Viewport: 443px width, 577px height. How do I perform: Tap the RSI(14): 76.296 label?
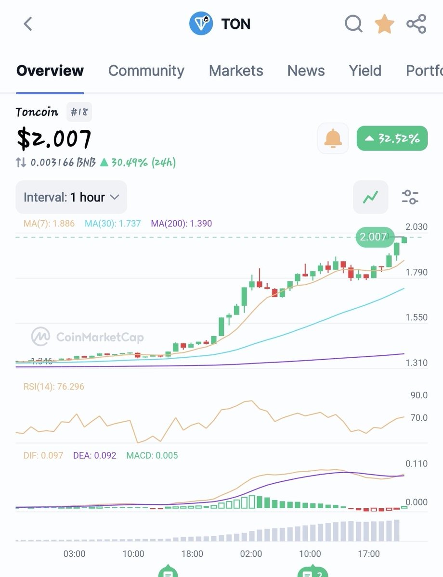tap(53, 386)
